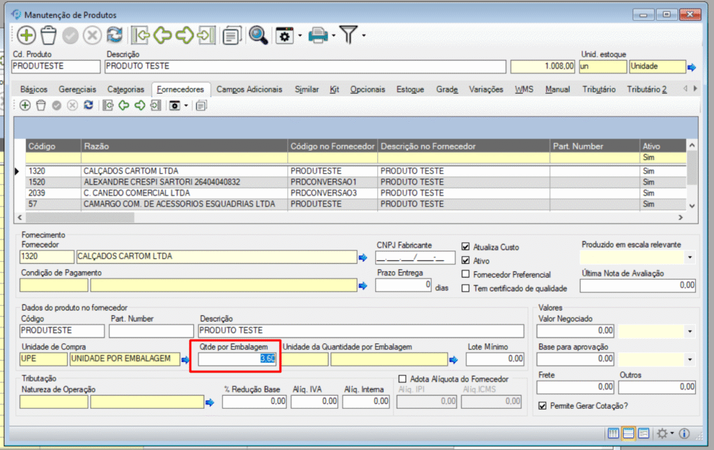714x450 pixels.
Task: Open the Produzido em escala relevante dropdown
Action: [690, 257]
